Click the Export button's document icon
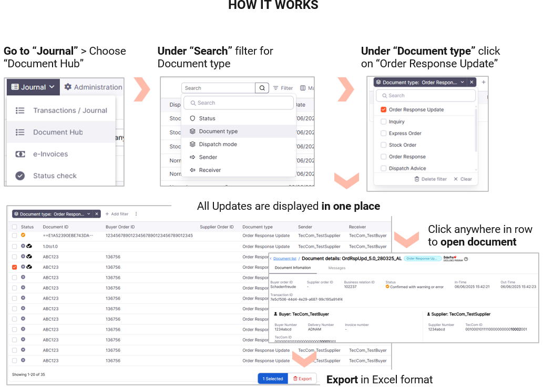Screen dimensions: 543x387 click(x=295, y=379)
